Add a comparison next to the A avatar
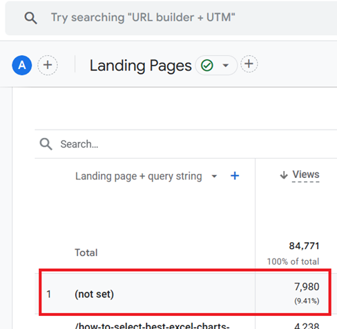 point(48,65)
